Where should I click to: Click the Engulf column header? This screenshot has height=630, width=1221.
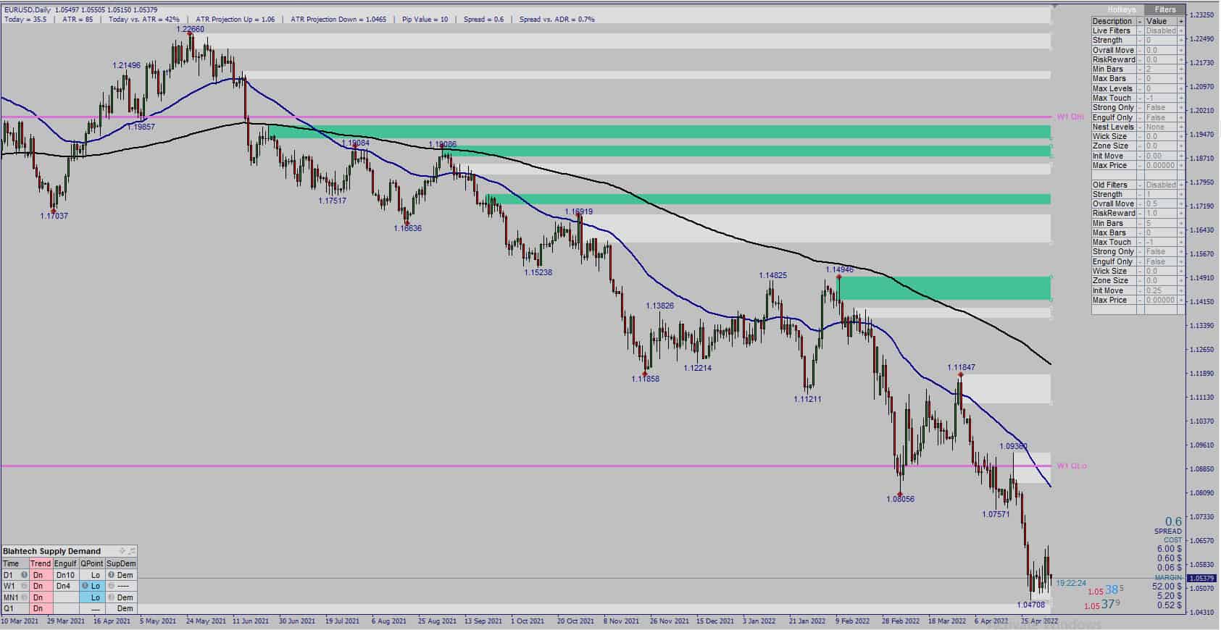[65, 563]
